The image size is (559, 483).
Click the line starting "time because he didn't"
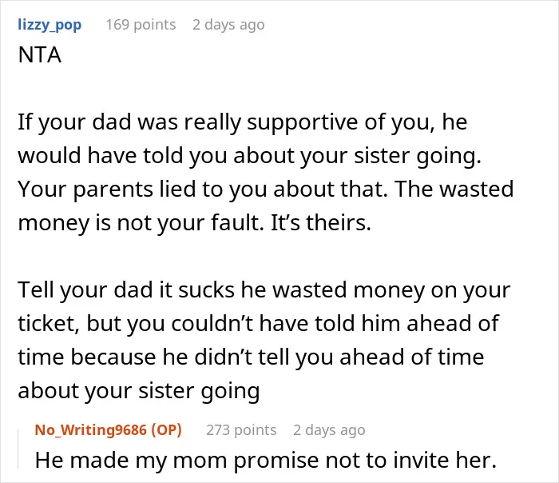tap(251, 357)
